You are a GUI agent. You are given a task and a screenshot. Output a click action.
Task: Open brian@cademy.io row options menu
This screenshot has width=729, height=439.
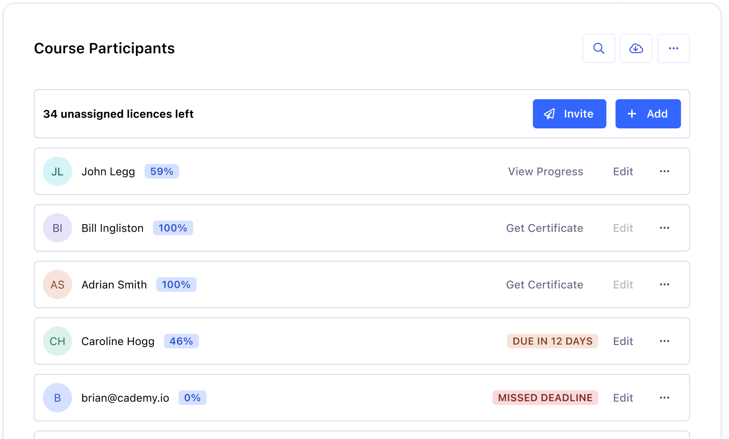[x=664, y=398]
